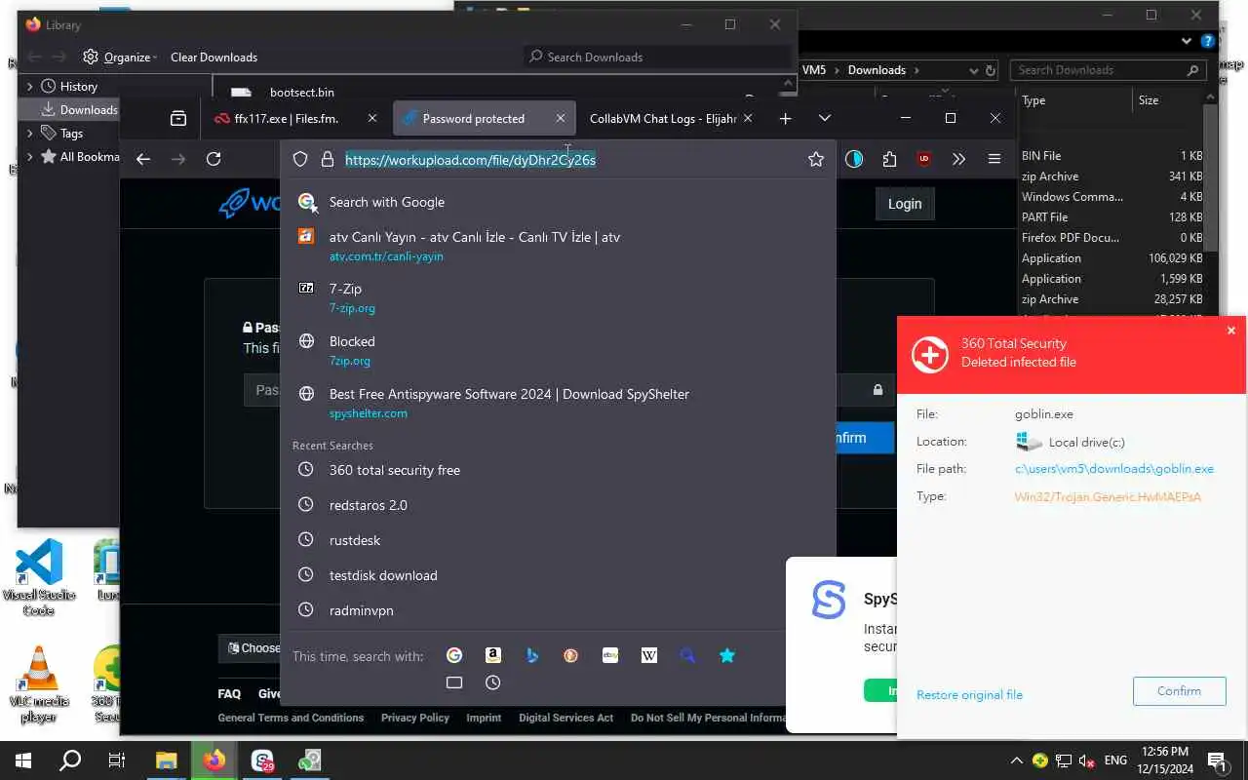
Task: Search bookmarks with the blue star icon
Action: [x=727, y=655]
